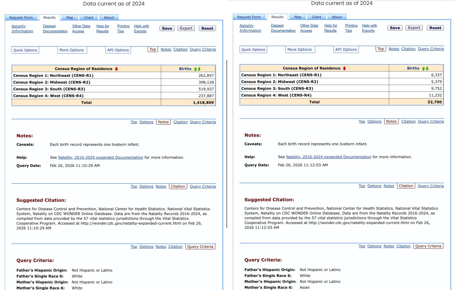Image resolution: width=456 pixels, height=290 pixels.
Task: Select South births value 519,937
Action: point(206,89)
